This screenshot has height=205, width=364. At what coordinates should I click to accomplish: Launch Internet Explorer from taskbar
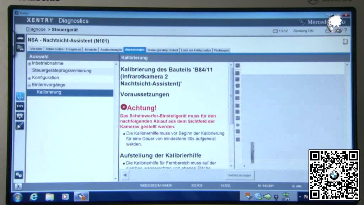[34, 197]
